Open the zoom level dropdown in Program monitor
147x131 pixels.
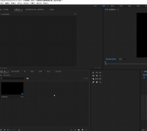pyautogui.click(x=124, y=59)
